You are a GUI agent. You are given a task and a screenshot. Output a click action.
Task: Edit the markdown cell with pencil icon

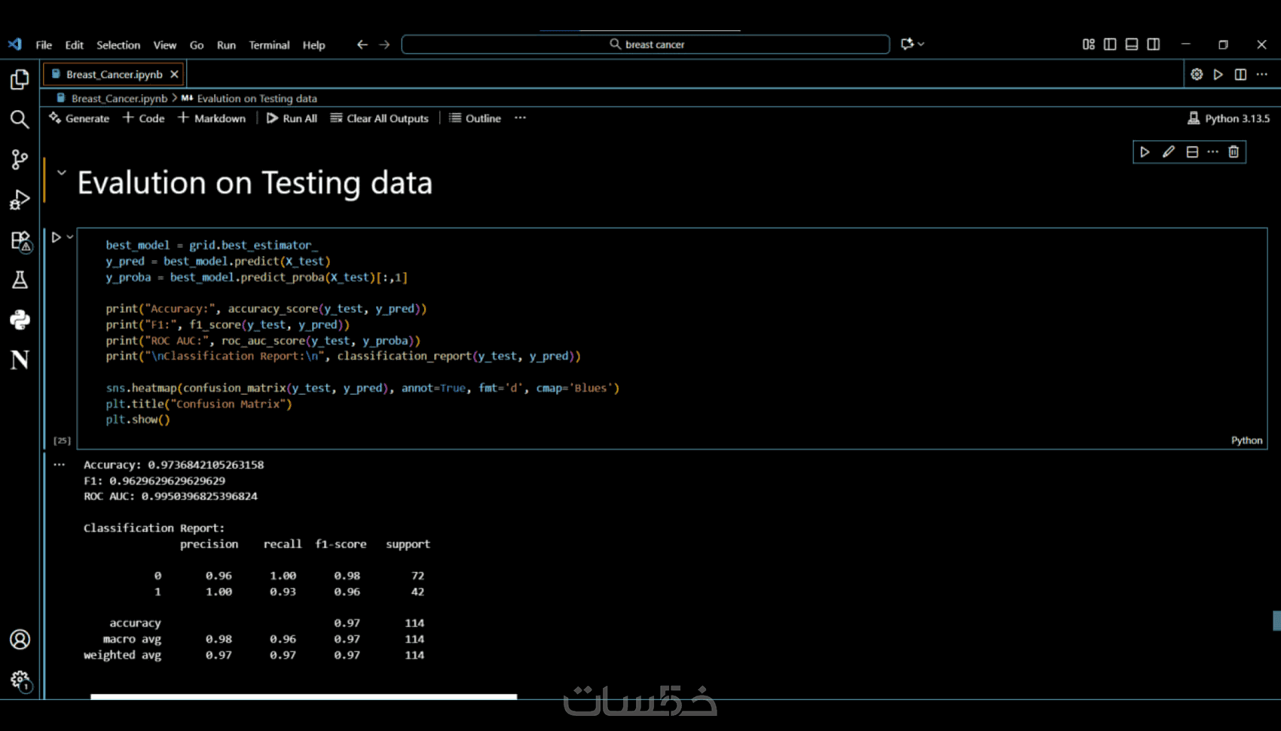(1169, 152)
